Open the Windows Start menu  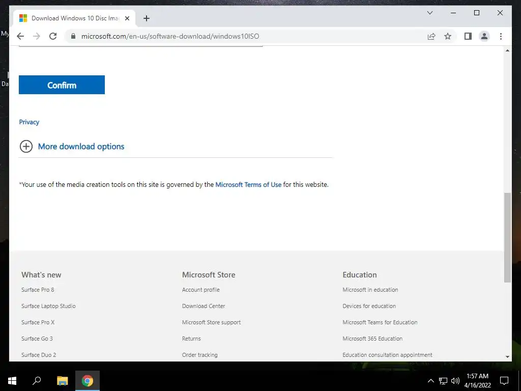point(12,381)
